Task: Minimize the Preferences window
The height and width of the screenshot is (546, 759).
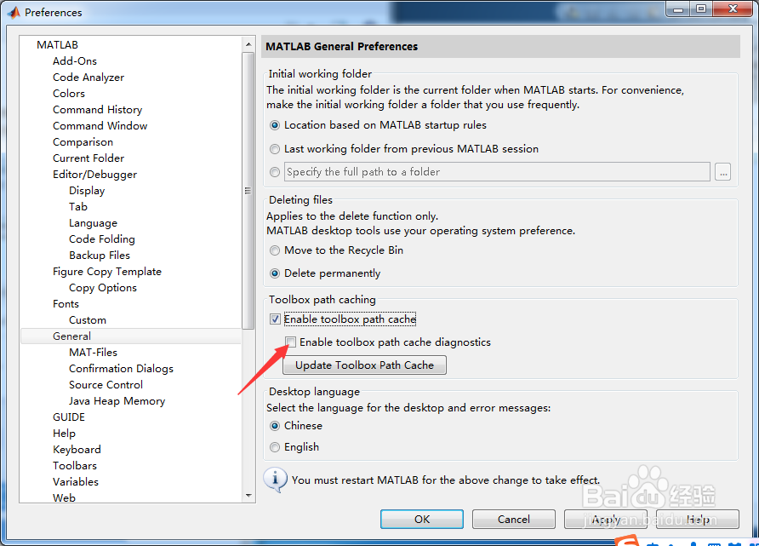Action: click(x=677, y=9)
